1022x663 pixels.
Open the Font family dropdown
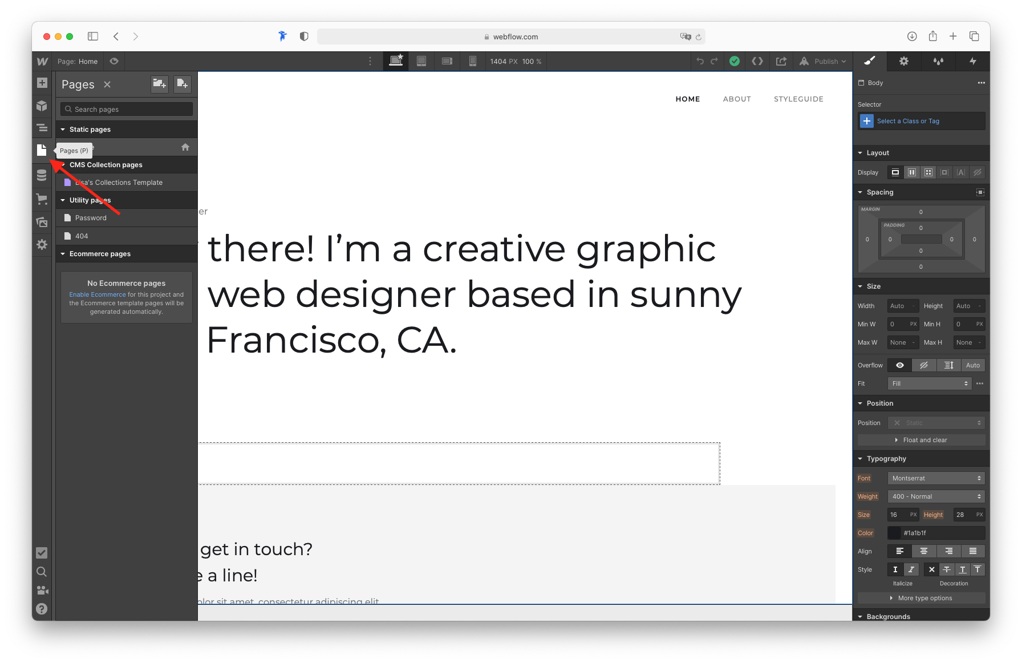coord(936,478)
